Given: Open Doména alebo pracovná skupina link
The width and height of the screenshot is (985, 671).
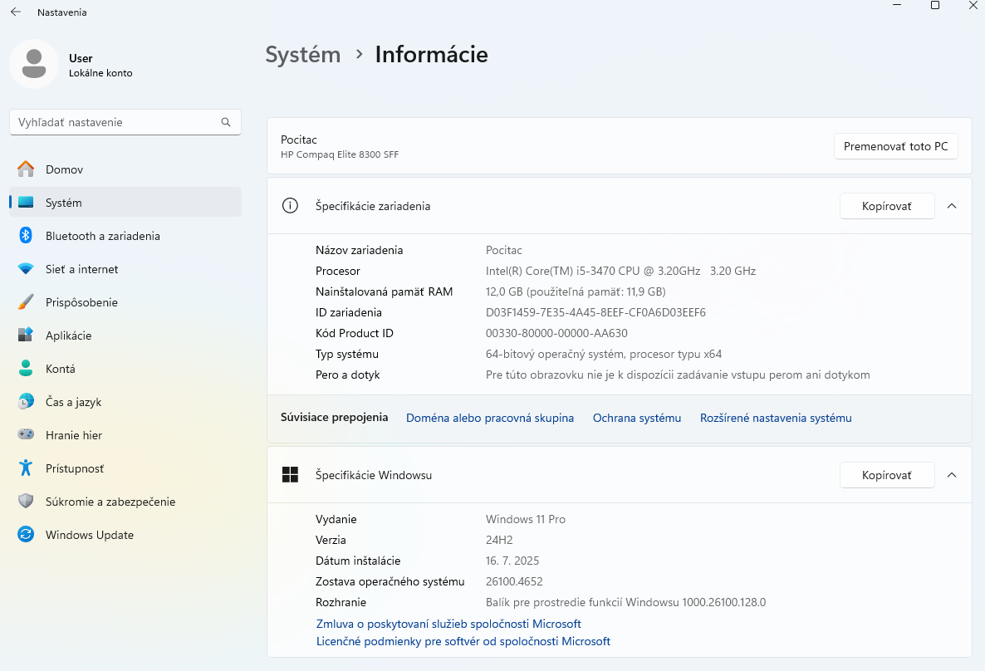Looking at the screenshot, I should click(490, 418).
